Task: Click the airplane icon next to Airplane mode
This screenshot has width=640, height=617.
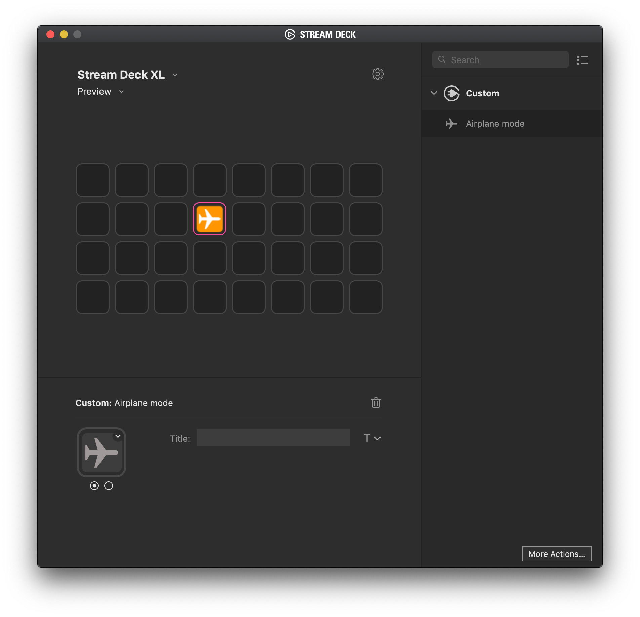Action: tap(451, 123)
